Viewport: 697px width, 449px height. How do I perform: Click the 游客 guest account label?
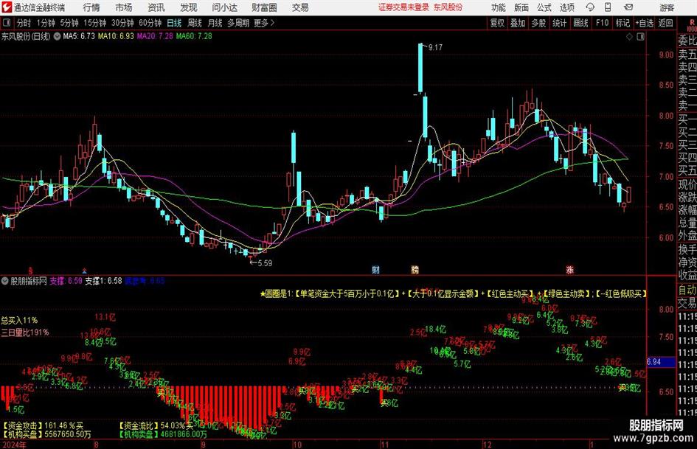pyautogui.click(x=667, y=7)
